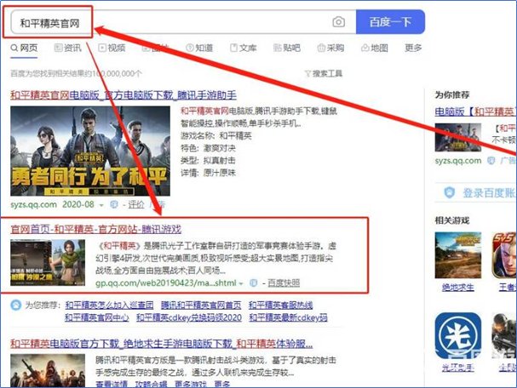Expand the 更多 menu
Image resolution: width=517 pixels, height=388 pixels.
click(x=413, y=48)
